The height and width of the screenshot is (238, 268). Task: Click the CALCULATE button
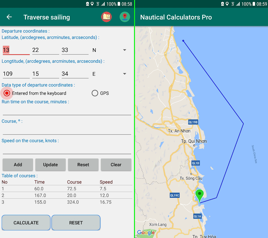(x=26, y=223)
